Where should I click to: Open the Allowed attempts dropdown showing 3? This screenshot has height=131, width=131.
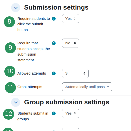coord(76,74)
